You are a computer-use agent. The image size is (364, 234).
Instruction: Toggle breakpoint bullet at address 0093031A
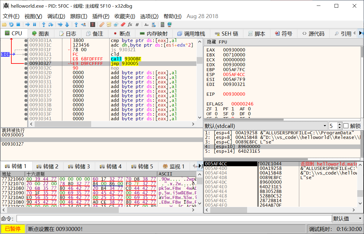pyautogui.click(x=26, y=40)
